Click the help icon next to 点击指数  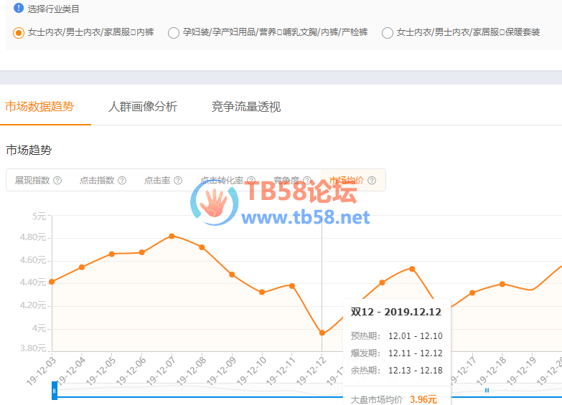click(x=122, y=181)
